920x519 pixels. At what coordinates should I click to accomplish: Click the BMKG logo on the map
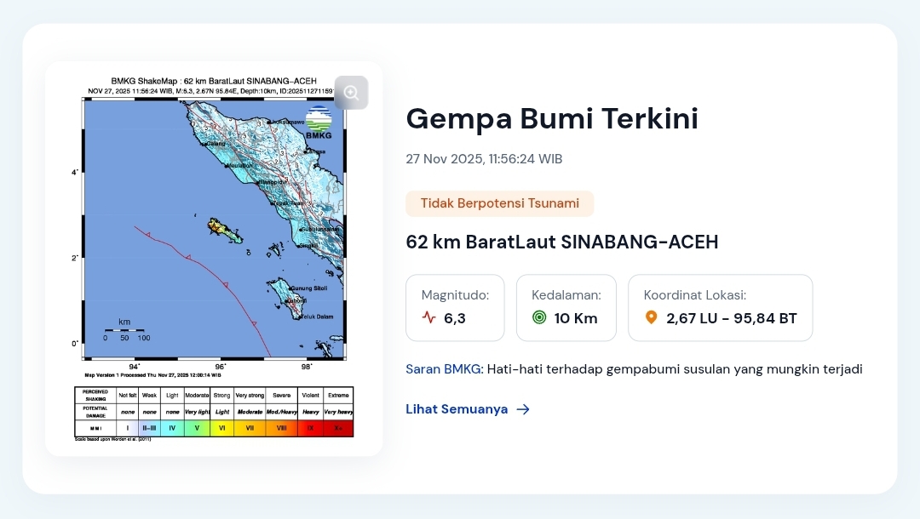319,123
